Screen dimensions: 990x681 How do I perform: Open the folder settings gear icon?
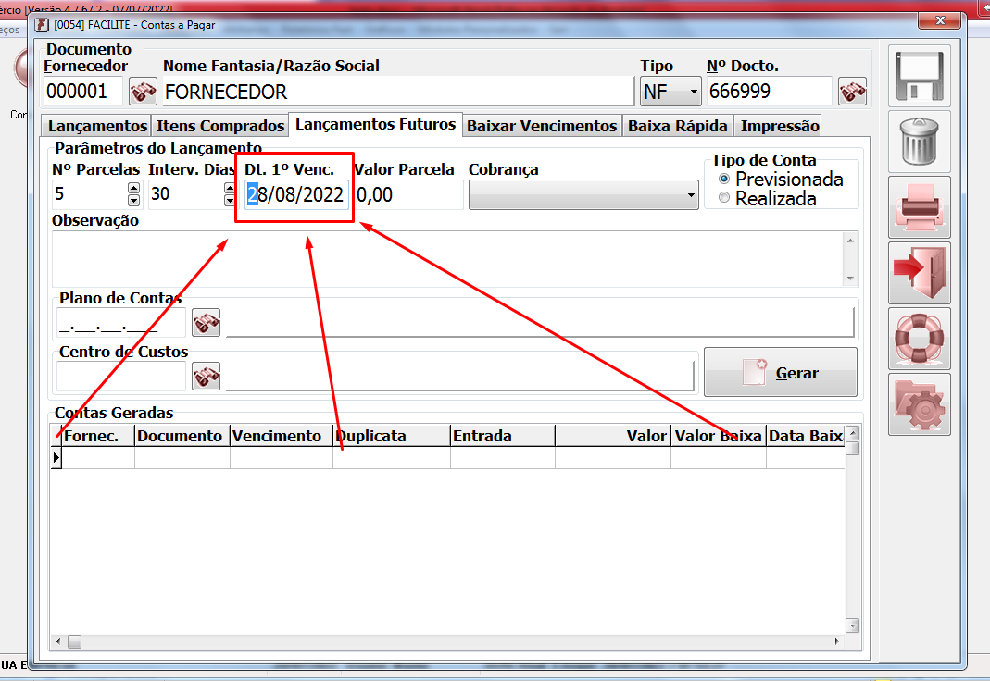919,404
